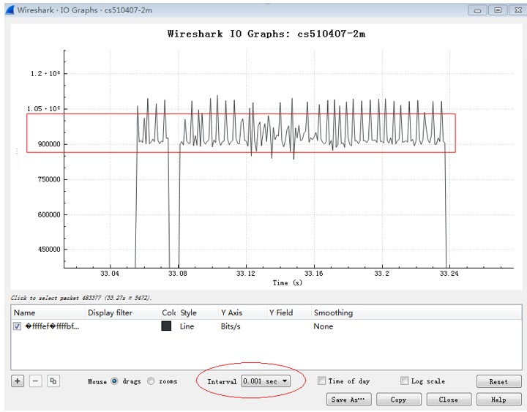Click the dark graph color swatch
This screenshot has height=412, width=527.
coord(166,326)
